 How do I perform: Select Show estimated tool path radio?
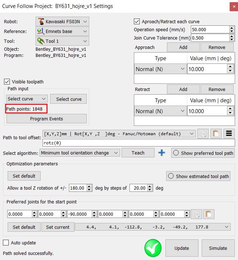click(x=198, y=176)
